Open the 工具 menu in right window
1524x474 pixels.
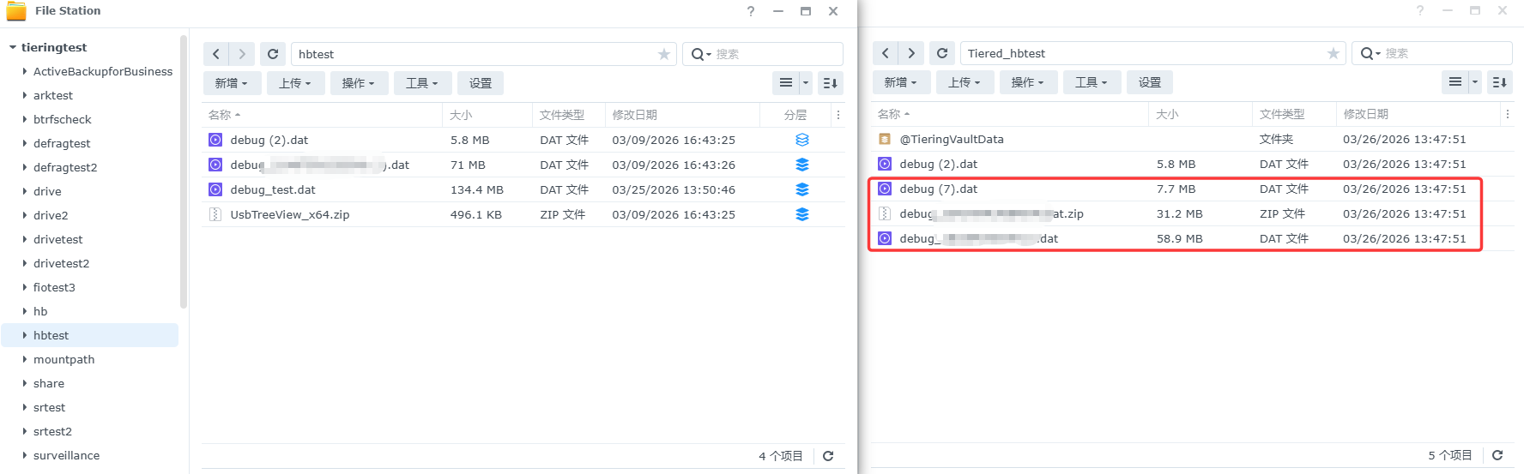click(1091, 82)
